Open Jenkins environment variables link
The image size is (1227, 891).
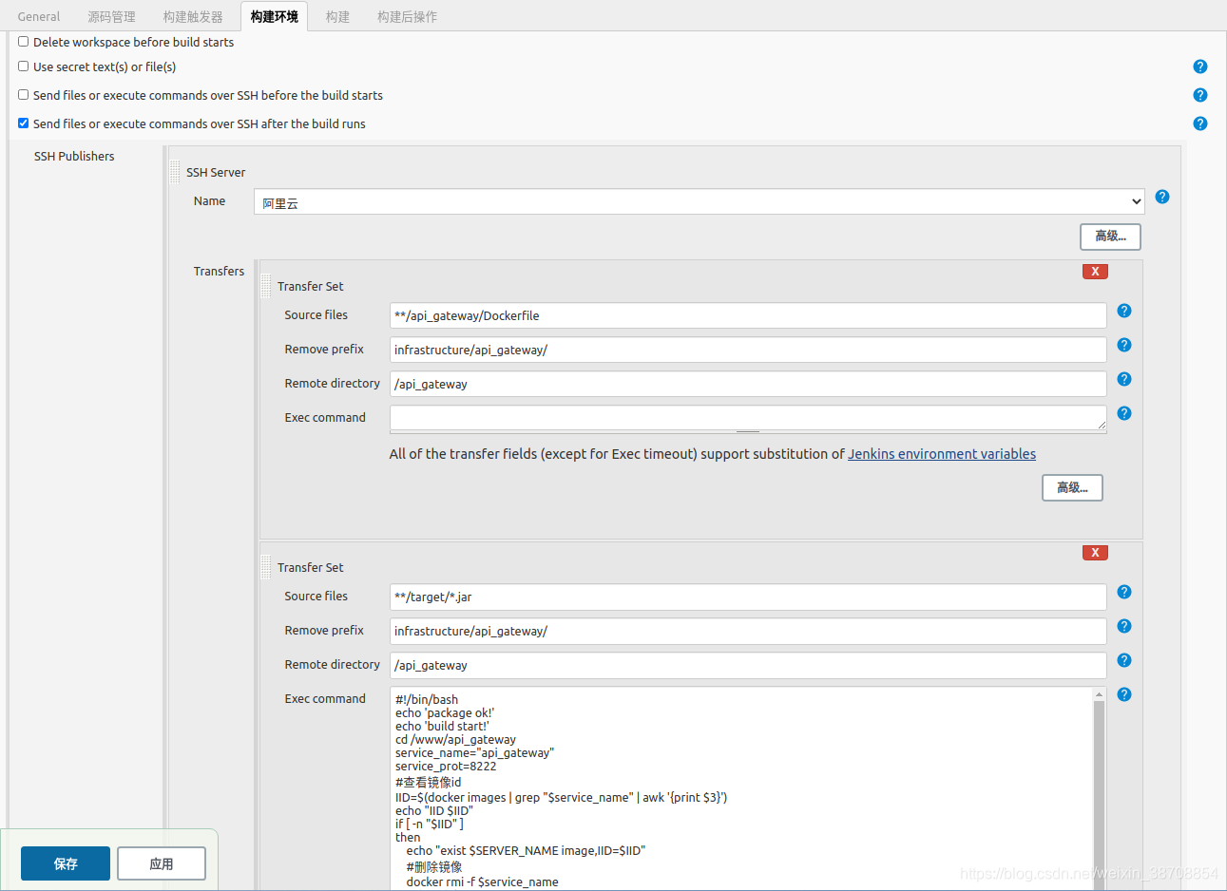pos(942,454)
